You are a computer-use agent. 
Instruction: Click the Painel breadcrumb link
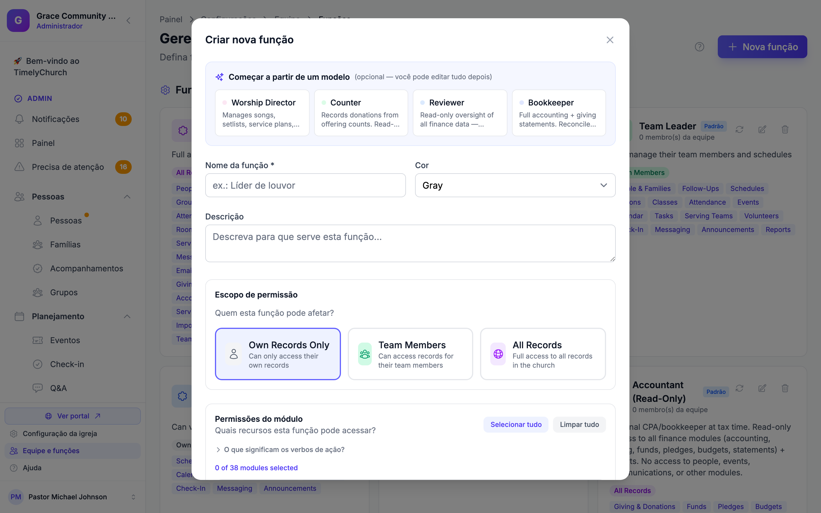pos(171,19)
